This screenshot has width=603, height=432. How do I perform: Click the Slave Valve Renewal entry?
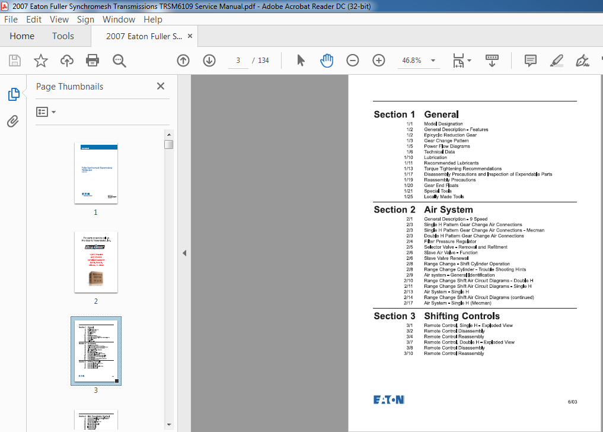446,258
